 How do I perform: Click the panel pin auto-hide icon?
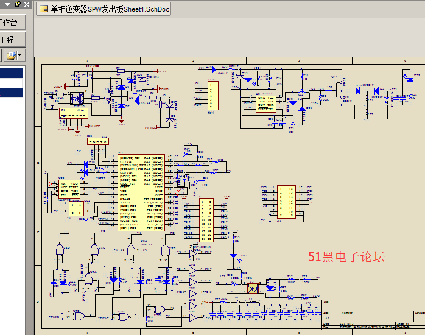tap(17, 4)
